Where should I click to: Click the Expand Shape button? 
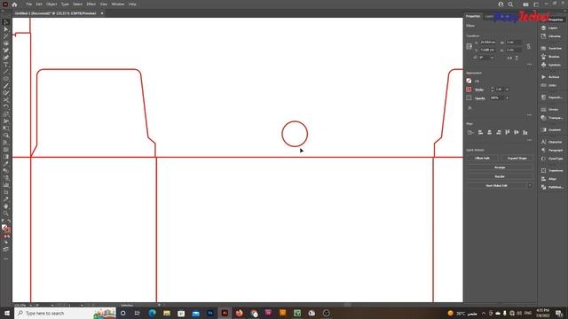(517, 158)
